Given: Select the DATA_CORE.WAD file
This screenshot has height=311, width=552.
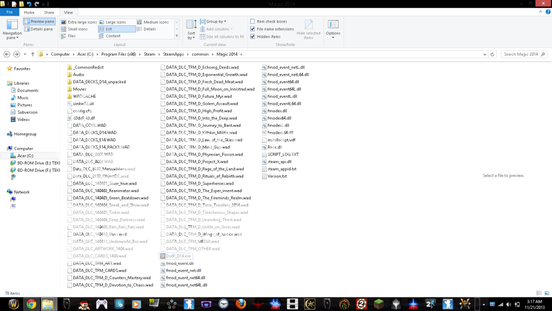Looking at the screenshot, I should (87, 125).
